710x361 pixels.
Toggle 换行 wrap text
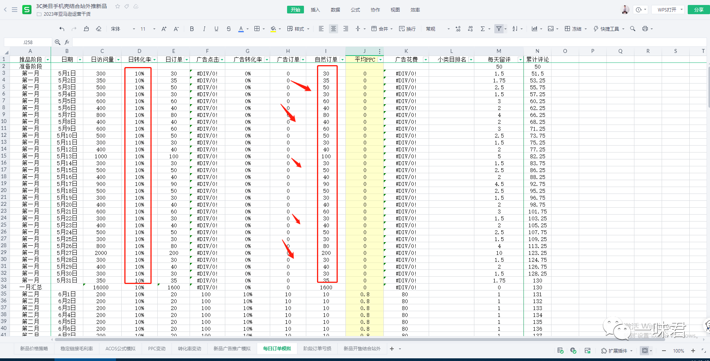point(407,29)
